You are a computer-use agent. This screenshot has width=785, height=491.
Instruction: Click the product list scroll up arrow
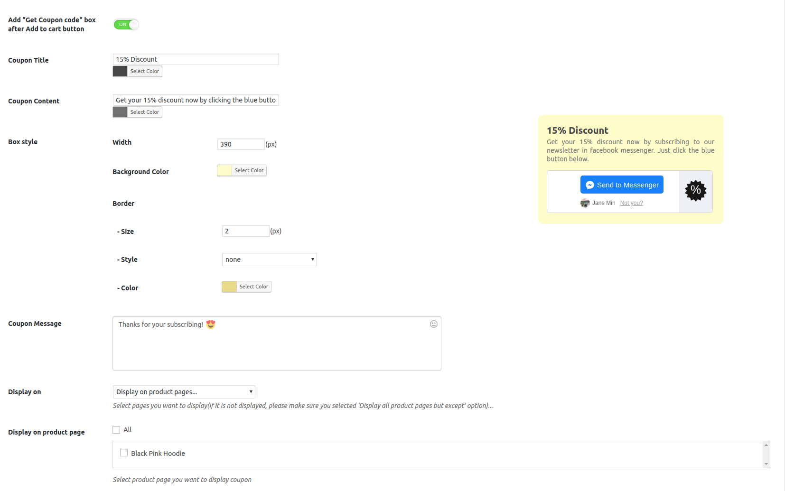pos(766,445)
